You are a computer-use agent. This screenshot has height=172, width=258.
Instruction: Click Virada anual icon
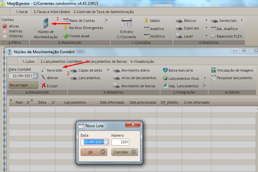(65, 36)
